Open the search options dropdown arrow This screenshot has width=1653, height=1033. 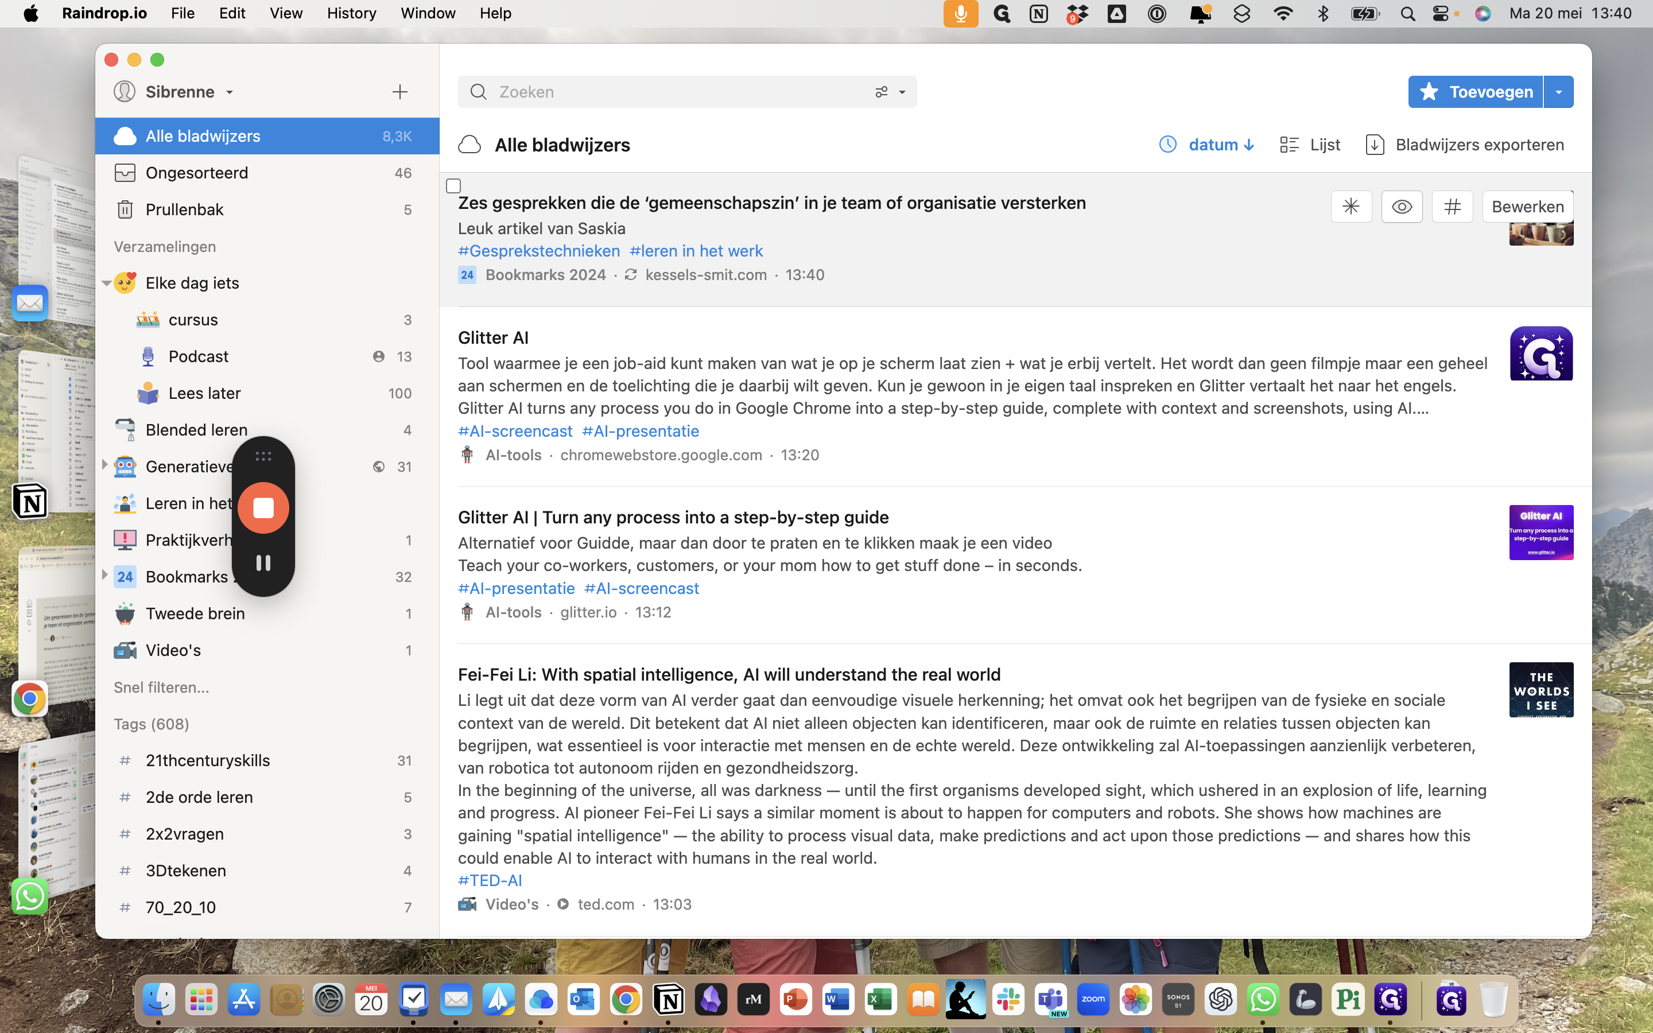click(902, 92)
